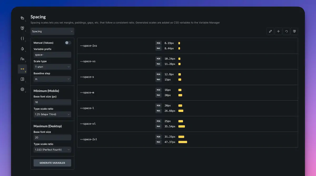Select the Spacing arrow icon in sidebar
316x176 pixels.
click(x=22, y=69)
